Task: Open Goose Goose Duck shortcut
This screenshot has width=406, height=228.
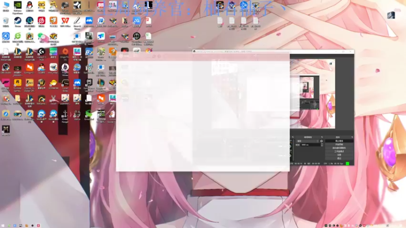Action: pos(112,116)
